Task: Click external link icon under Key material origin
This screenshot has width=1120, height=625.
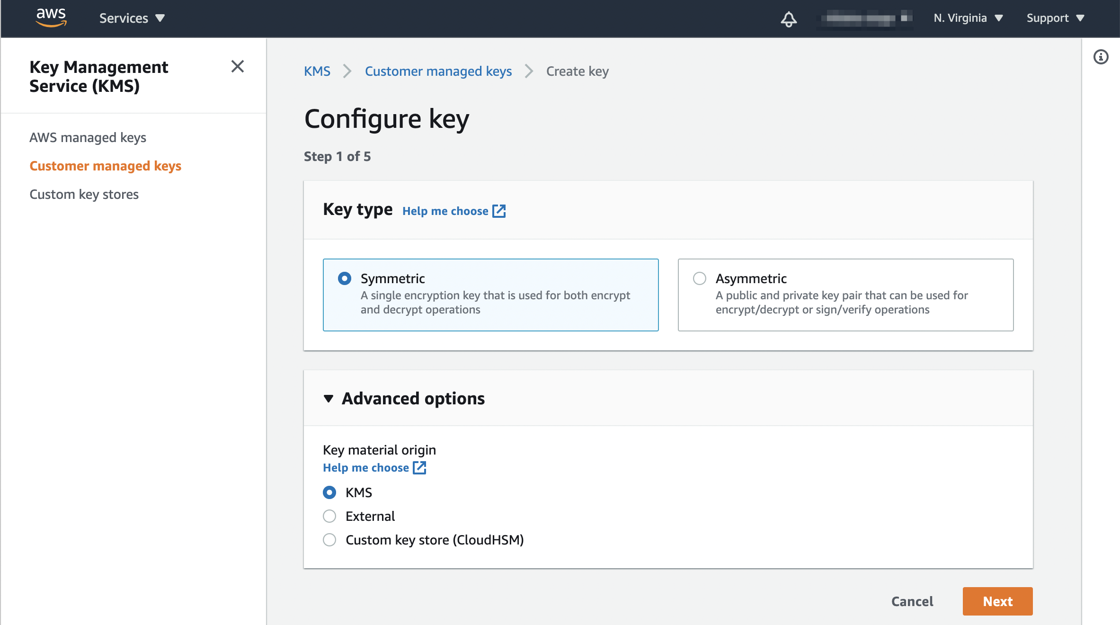Action: click(419, 468)
